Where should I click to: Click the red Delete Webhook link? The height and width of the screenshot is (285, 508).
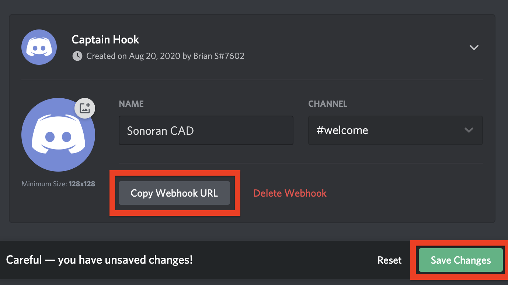click(290, 193)
